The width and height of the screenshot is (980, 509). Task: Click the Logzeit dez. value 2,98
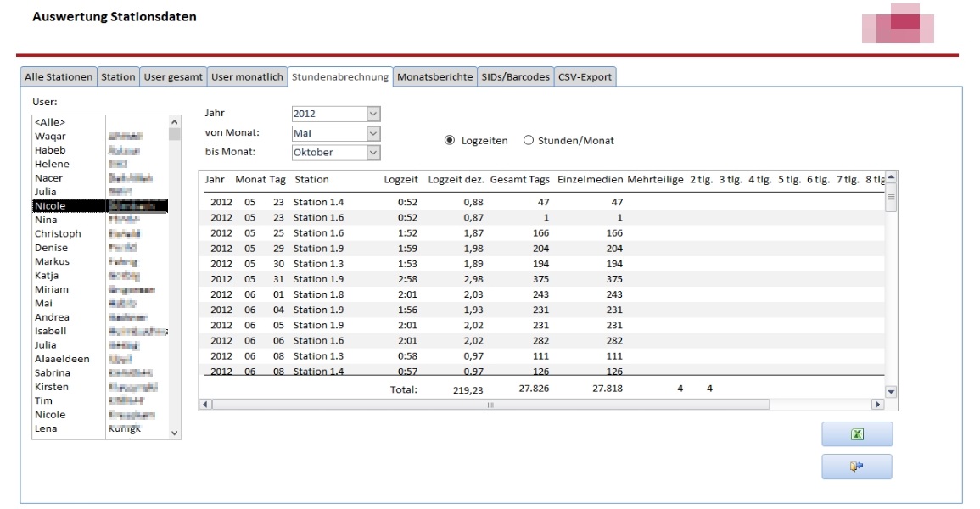click(473, 279)
